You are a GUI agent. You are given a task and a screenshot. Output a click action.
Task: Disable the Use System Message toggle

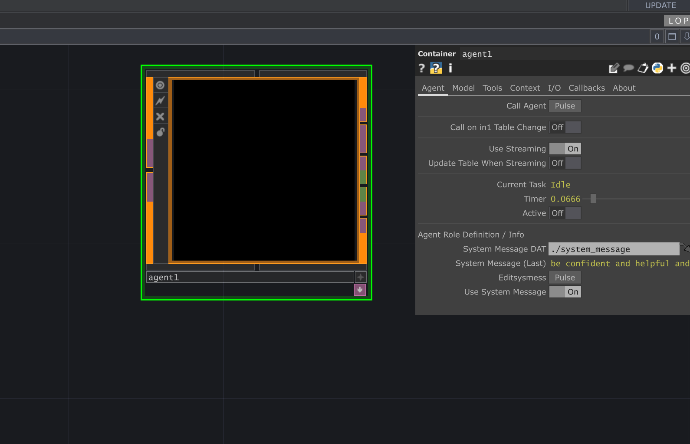coord(565,292)
